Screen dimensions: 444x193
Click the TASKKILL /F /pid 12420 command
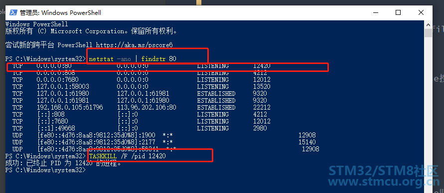(x=128, y=156)
